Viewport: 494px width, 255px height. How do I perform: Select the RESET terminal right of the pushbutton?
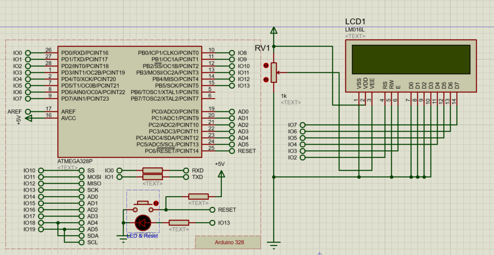coord(212,210)
